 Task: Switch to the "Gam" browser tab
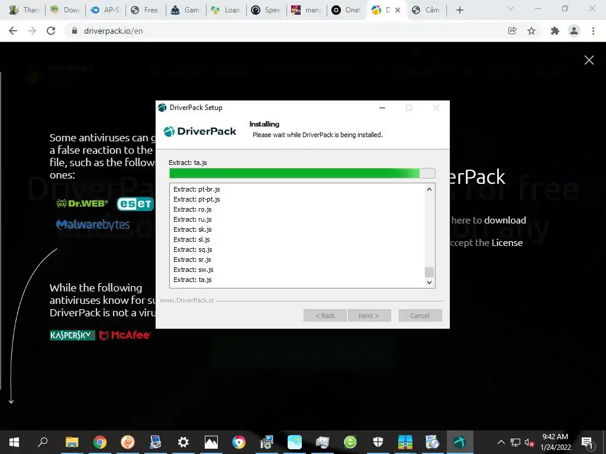click(185, 10)
